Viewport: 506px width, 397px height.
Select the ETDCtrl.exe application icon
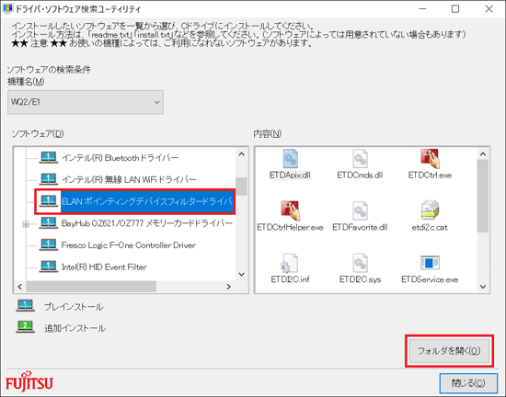point(430,158)
